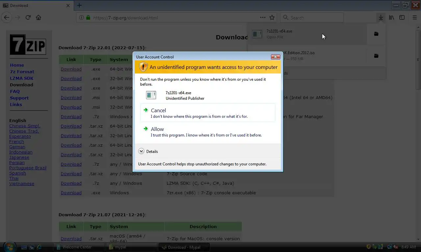Bookmark this page with the star icon

coord(272,17)
